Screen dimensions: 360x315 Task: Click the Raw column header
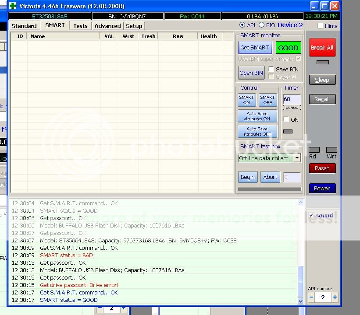point(178,36)
